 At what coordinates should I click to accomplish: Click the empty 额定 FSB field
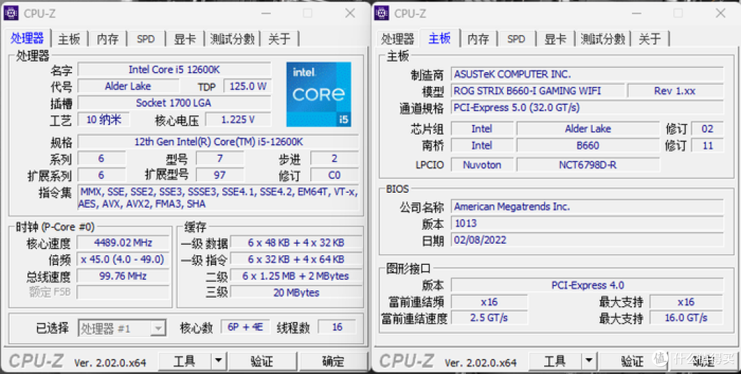tap(123, 292)
